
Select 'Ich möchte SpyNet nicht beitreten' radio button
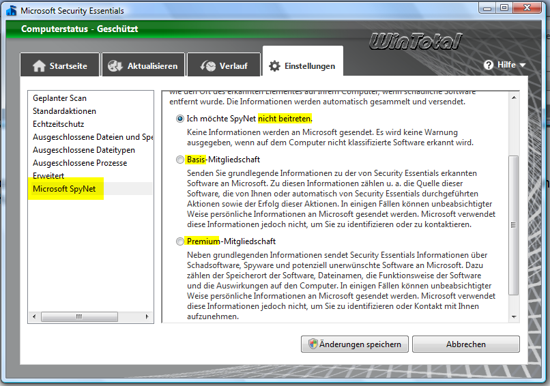tap(180, 119)
